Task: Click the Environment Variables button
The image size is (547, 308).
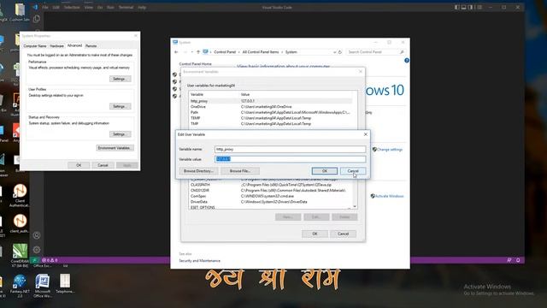Action: click(x=115, y=148)
